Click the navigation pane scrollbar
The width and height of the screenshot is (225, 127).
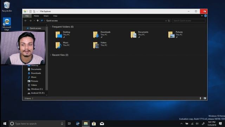tap(47, 58)
